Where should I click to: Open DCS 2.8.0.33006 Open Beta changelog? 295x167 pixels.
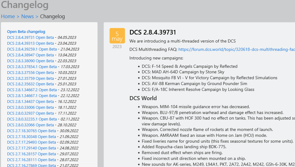click(x=31, y=108)
